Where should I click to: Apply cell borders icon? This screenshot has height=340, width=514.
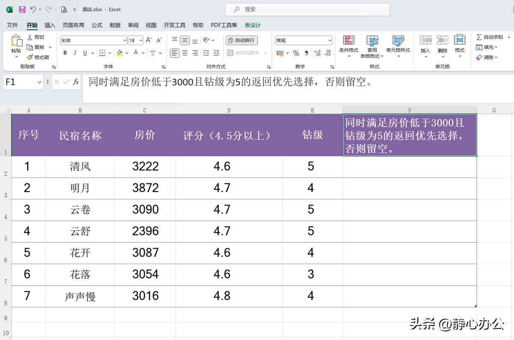[102, 53]
